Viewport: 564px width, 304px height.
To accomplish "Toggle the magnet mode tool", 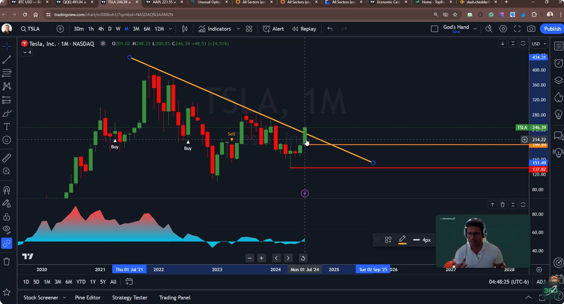I will click(7, 190).
